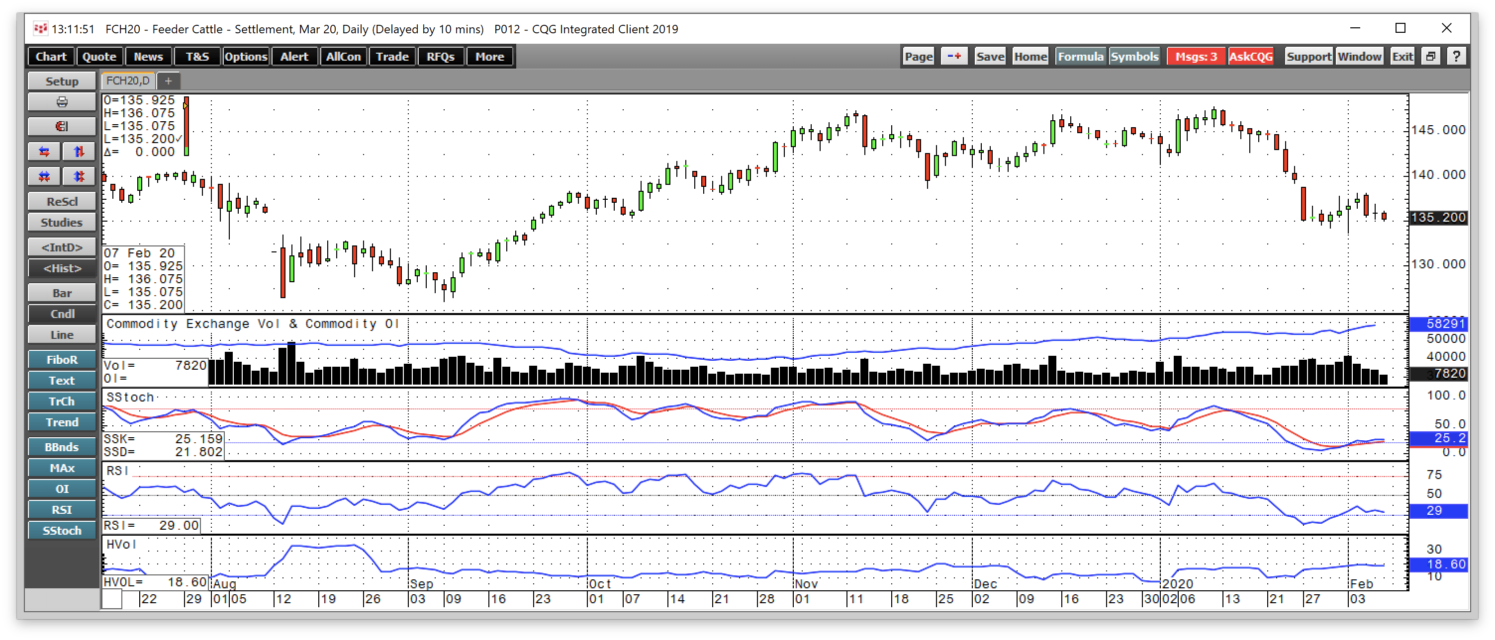Click the horizontal compress arrows icon
The height and width of the screenshot is (640, 1495).
point(44,176)
